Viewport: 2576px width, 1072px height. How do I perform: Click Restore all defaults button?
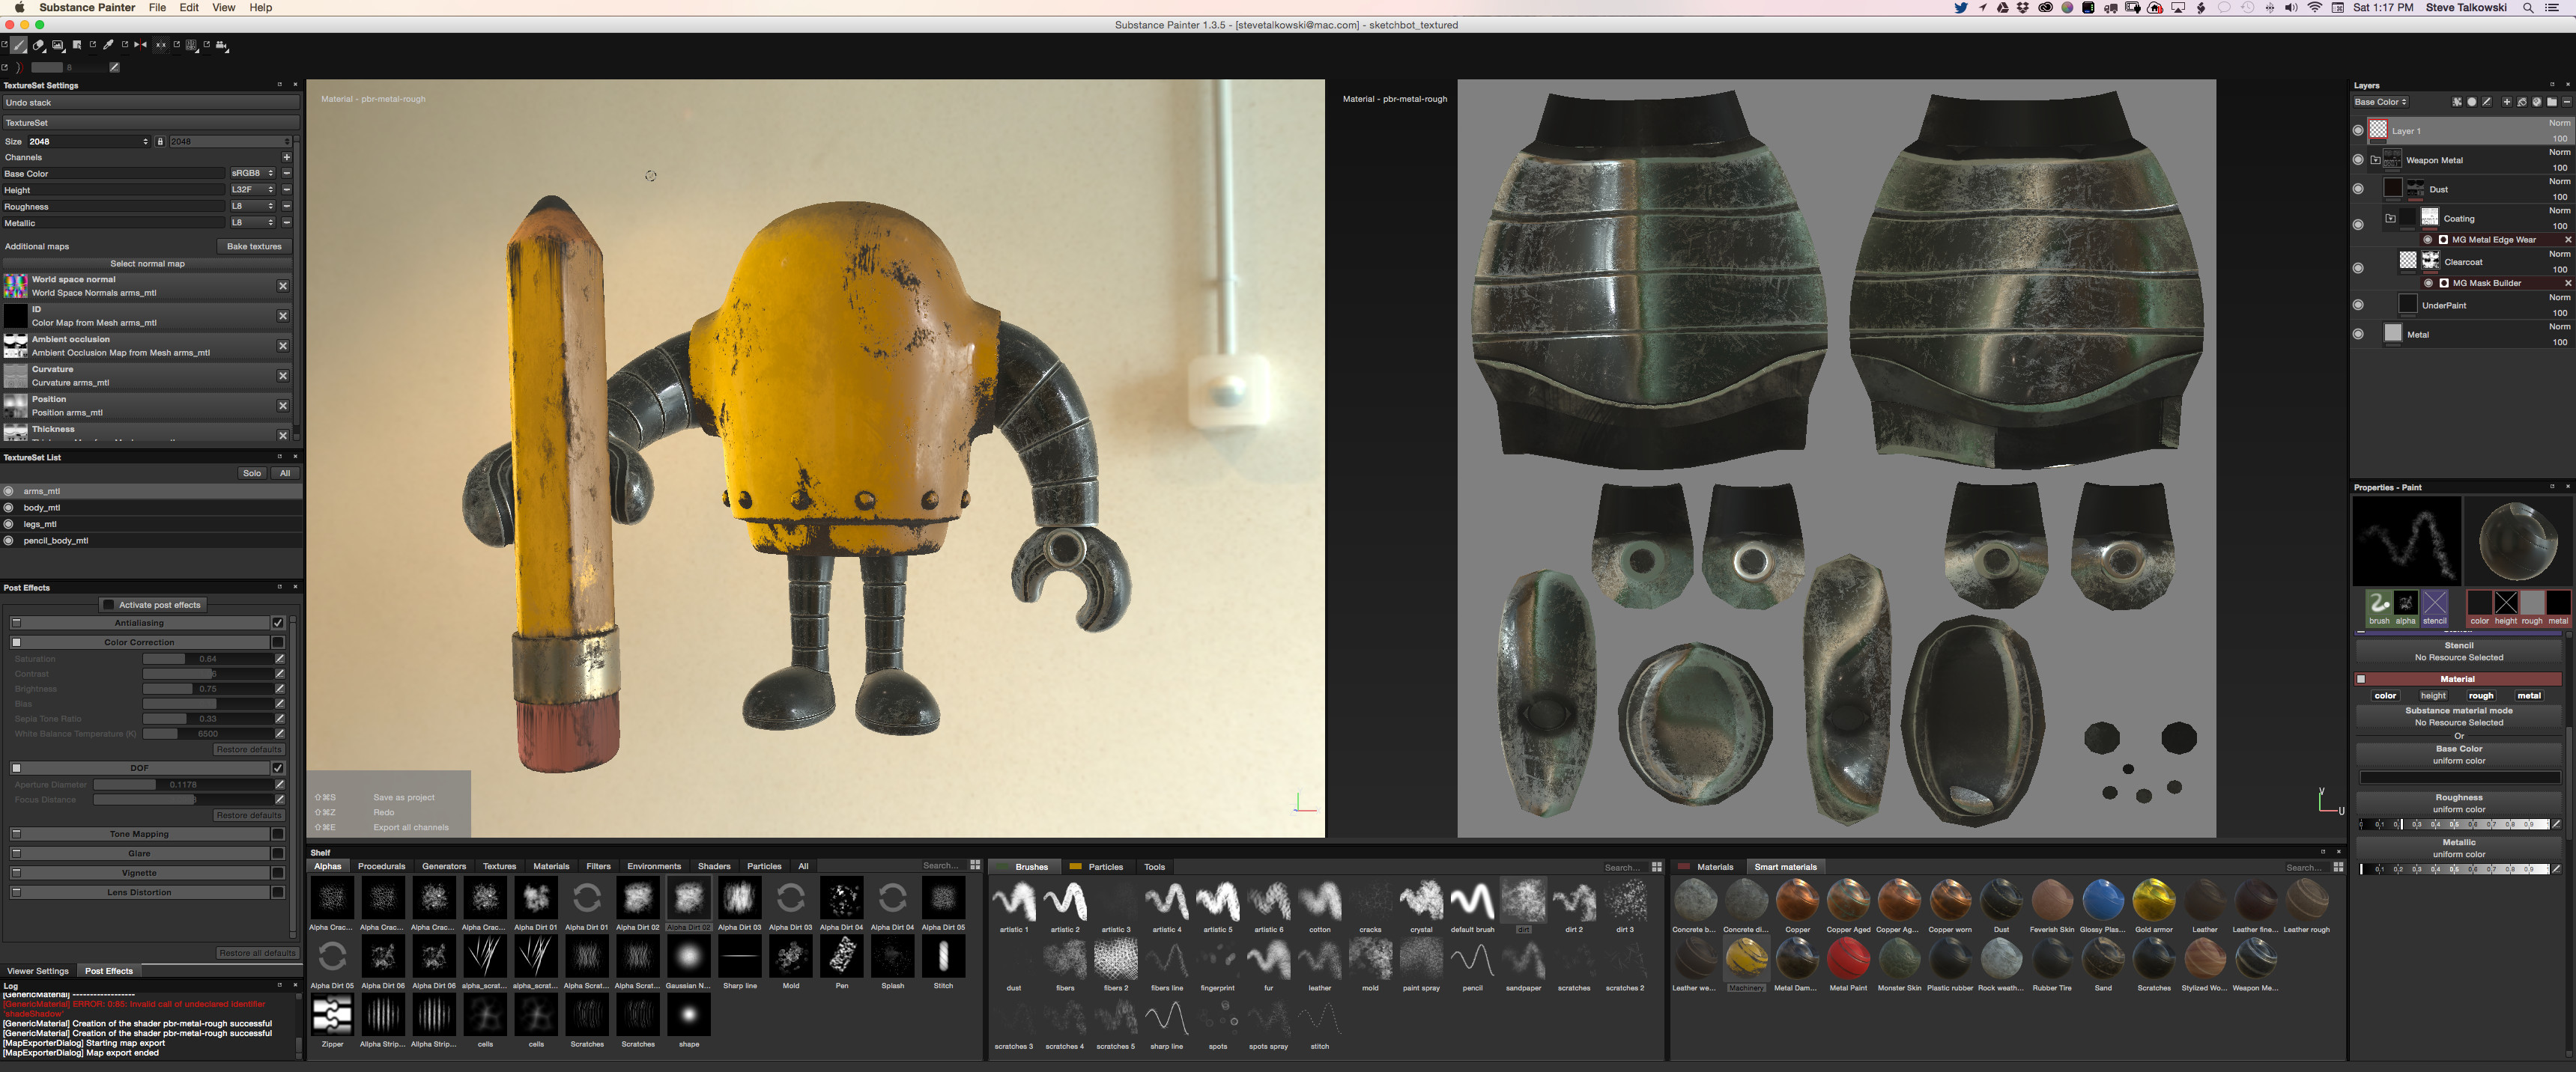257,953
